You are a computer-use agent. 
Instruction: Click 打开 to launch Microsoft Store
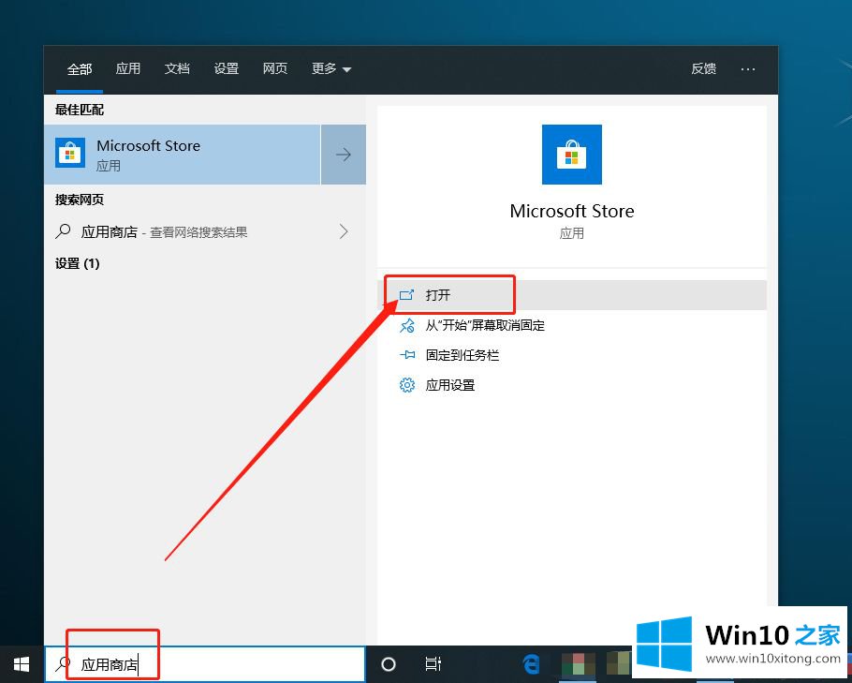(572, 295)
